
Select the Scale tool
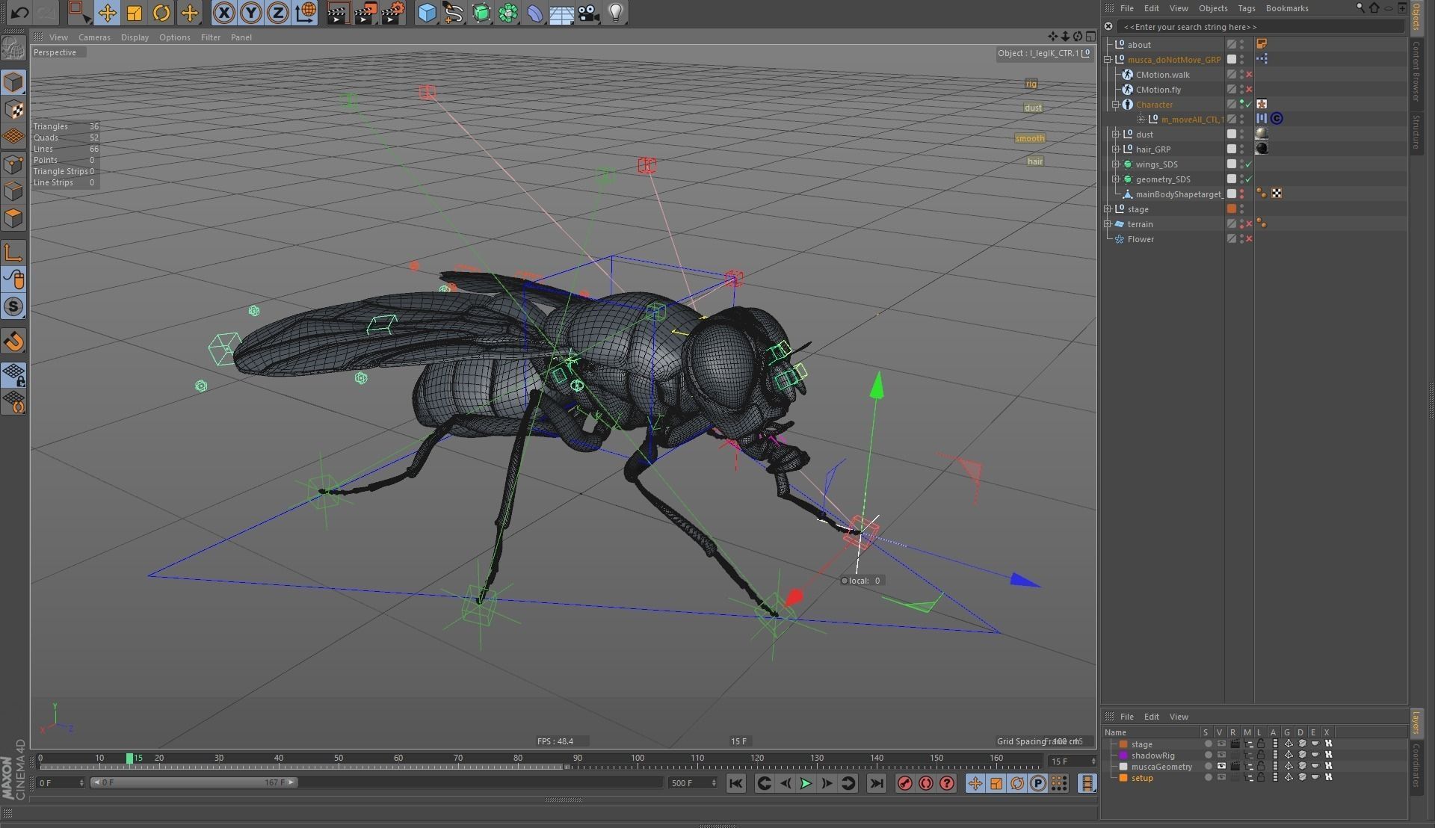(x=135, y=13)
